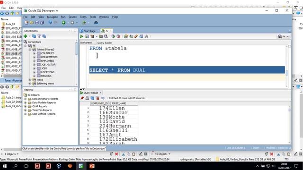Image resolution: width=303 pixels, height=170 pixels.
Task: Click the FIRST_NAME column header
Action: (x=123, y=103)
